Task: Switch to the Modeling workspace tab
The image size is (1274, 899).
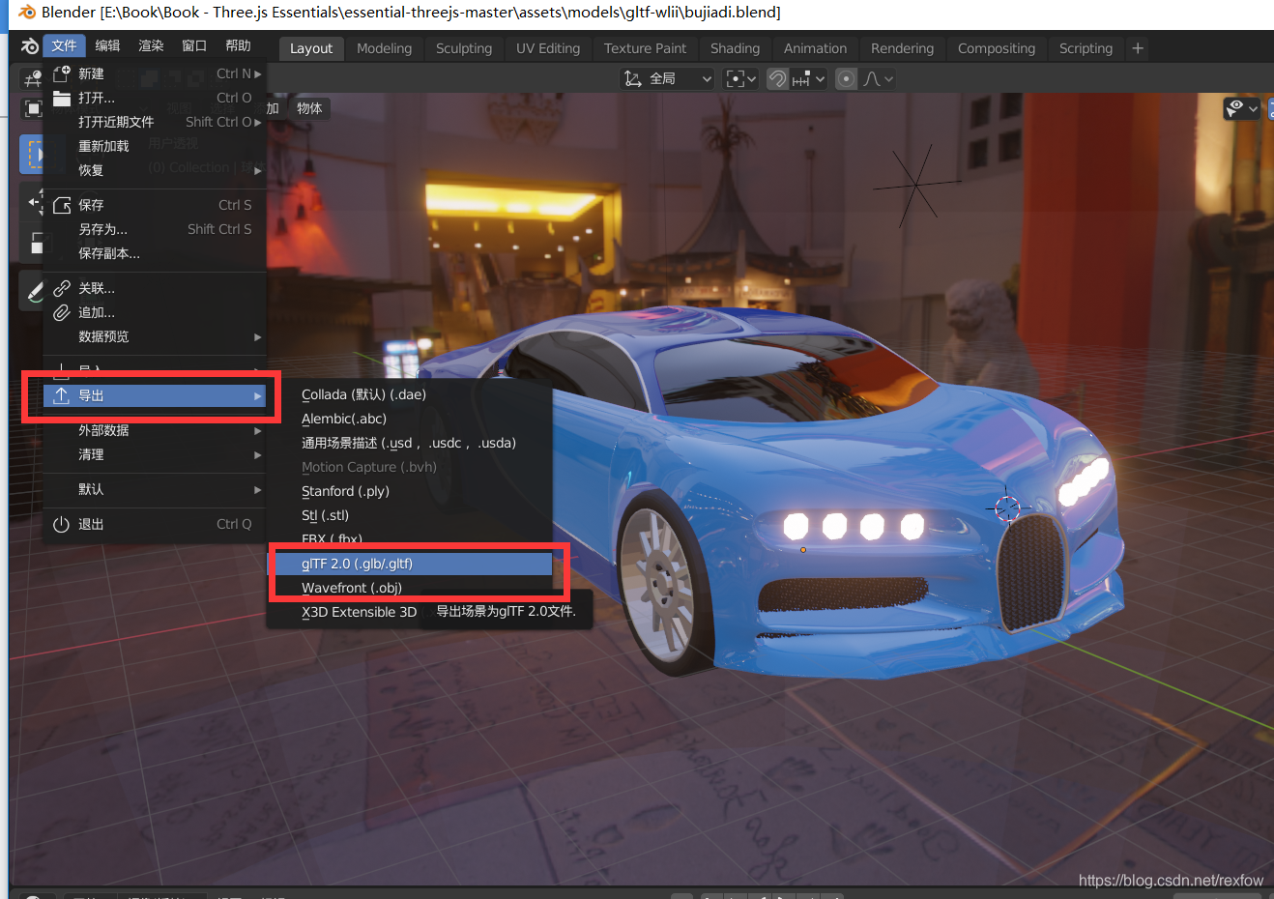Action: coord(384,48)
